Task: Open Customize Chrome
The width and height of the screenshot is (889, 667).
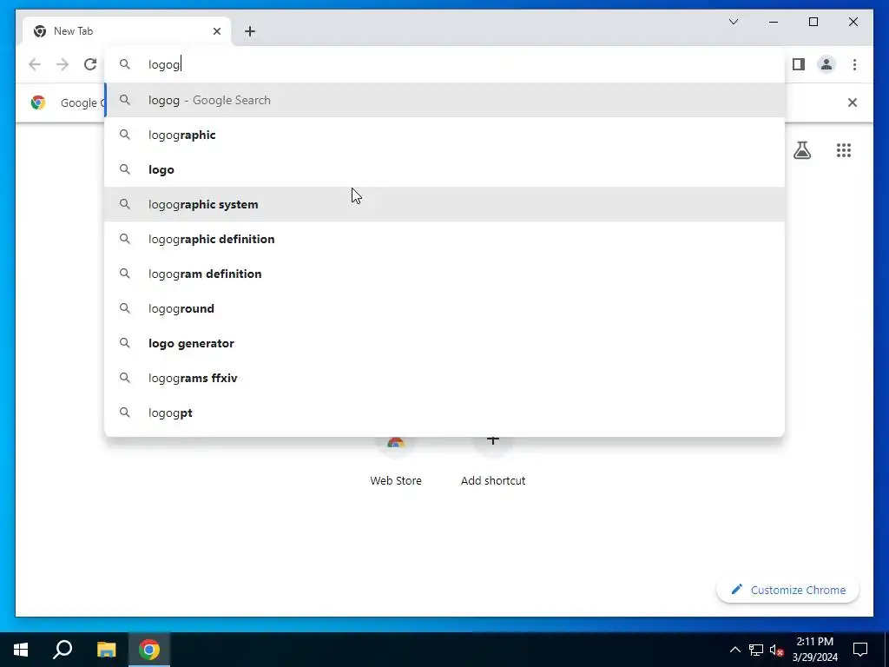Action: coord(788,590)
